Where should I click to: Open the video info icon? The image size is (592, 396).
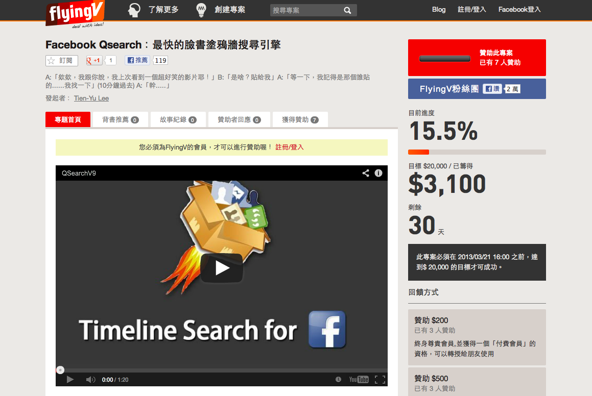378,173
